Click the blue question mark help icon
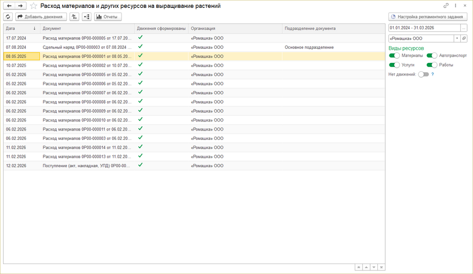This screenshot has height=274, width=473. (x=433, y=74)
